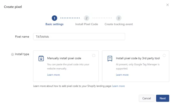
Task: Click the step 1 circle icon
Action: pos(54,18)
